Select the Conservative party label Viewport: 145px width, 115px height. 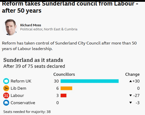[23, 103]
